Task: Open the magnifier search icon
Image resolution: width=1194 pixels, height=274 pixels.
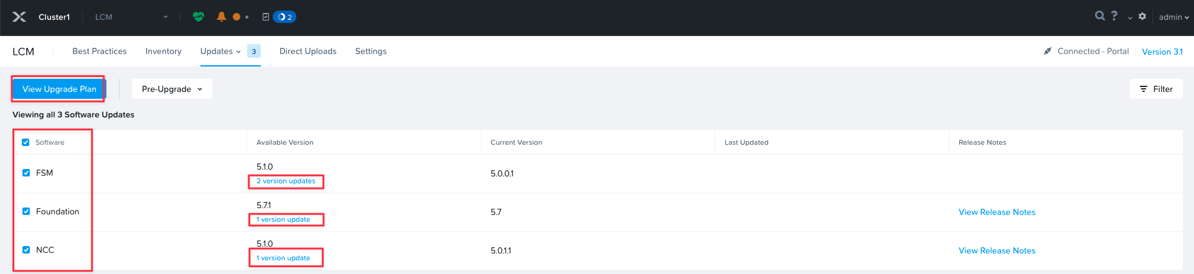Action: pyautogui.click(x=1100, y=16)
